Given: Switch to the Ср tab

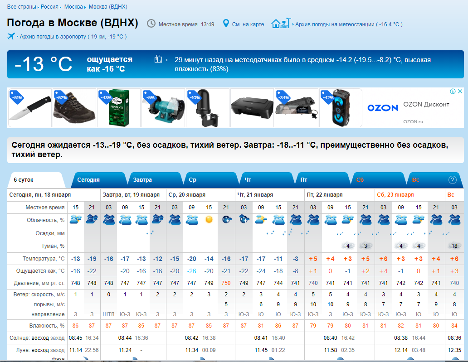Looking at the screenshot, I should [x=210, y=180].
